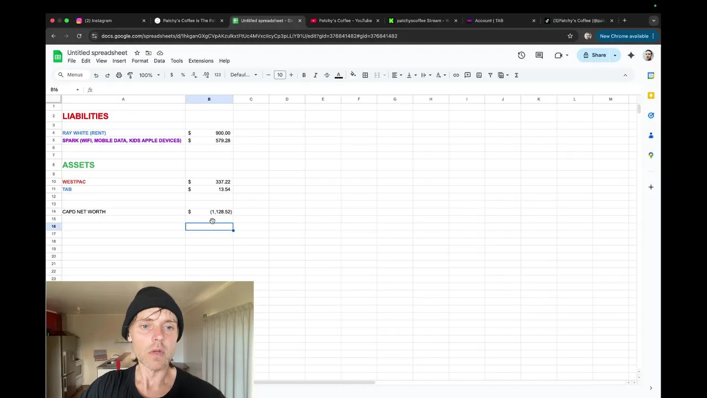The image size is (707, 398).
Task: Decrease font size with minus button
Action: pos(268,75)
